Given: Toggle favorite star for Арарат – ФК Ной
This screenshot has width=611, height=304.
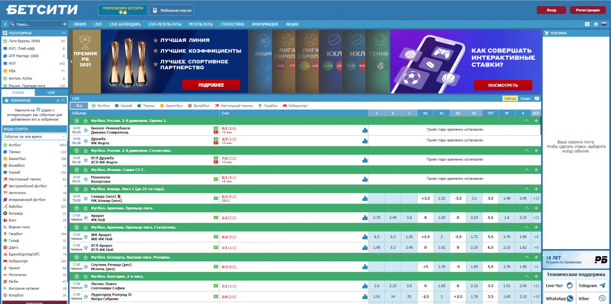Looking at the screenshot, I should point(86,218).
